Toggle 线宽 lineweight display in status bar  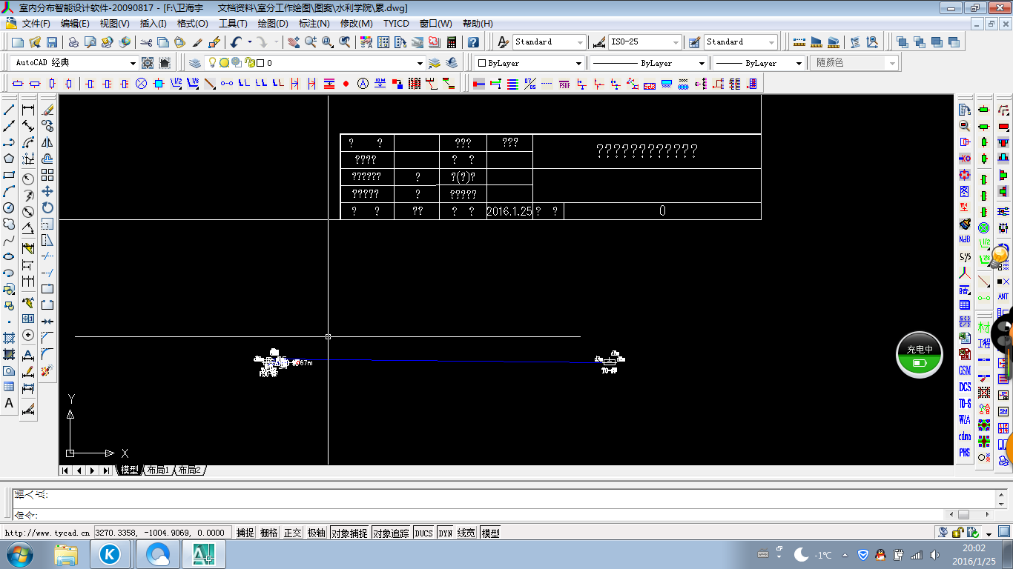466,533
